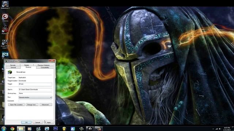This screenshot has width=234, height=131.
Task: Click the Change Icon button
Action: (x=32, y=105)
